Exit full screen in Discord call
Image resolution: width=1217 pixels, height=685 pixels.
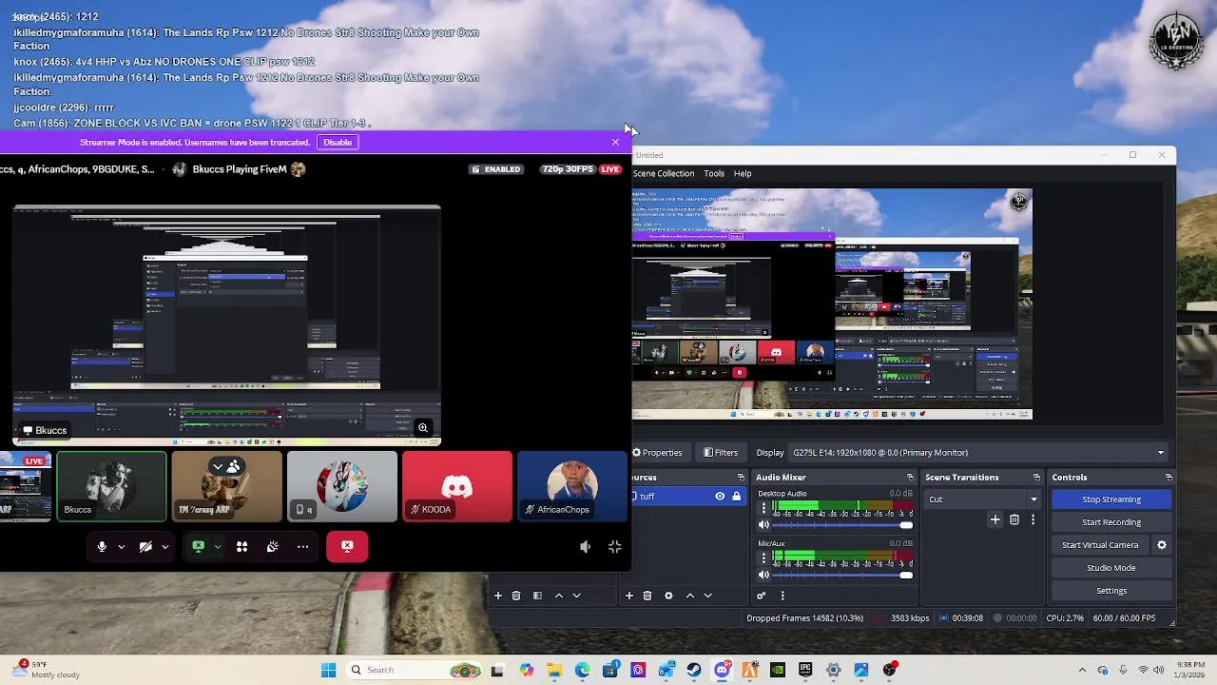click(614, 547)
